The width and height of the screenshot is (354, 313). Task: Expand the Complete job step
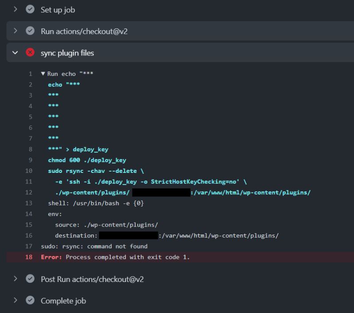point(15,300)
